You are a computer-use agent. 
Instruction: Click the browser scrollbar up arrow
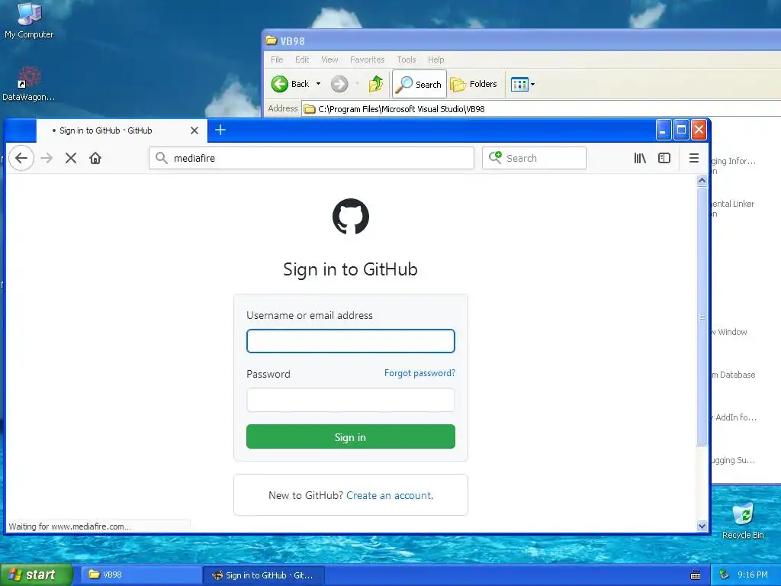click(702, 180)
